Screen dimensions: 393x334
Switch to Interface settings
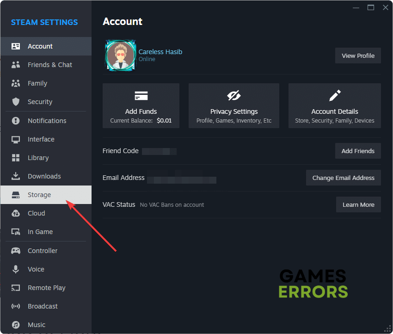46,139
